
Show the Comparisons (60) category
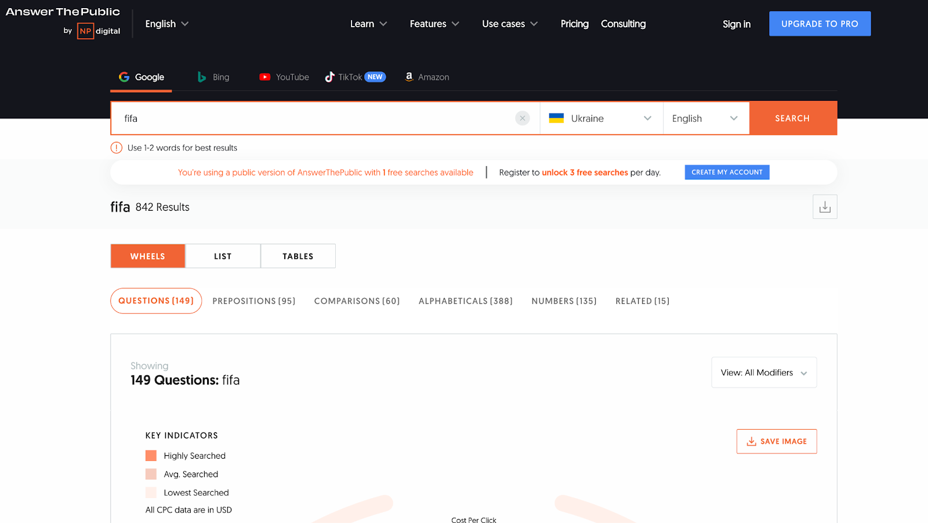point(357,301)
